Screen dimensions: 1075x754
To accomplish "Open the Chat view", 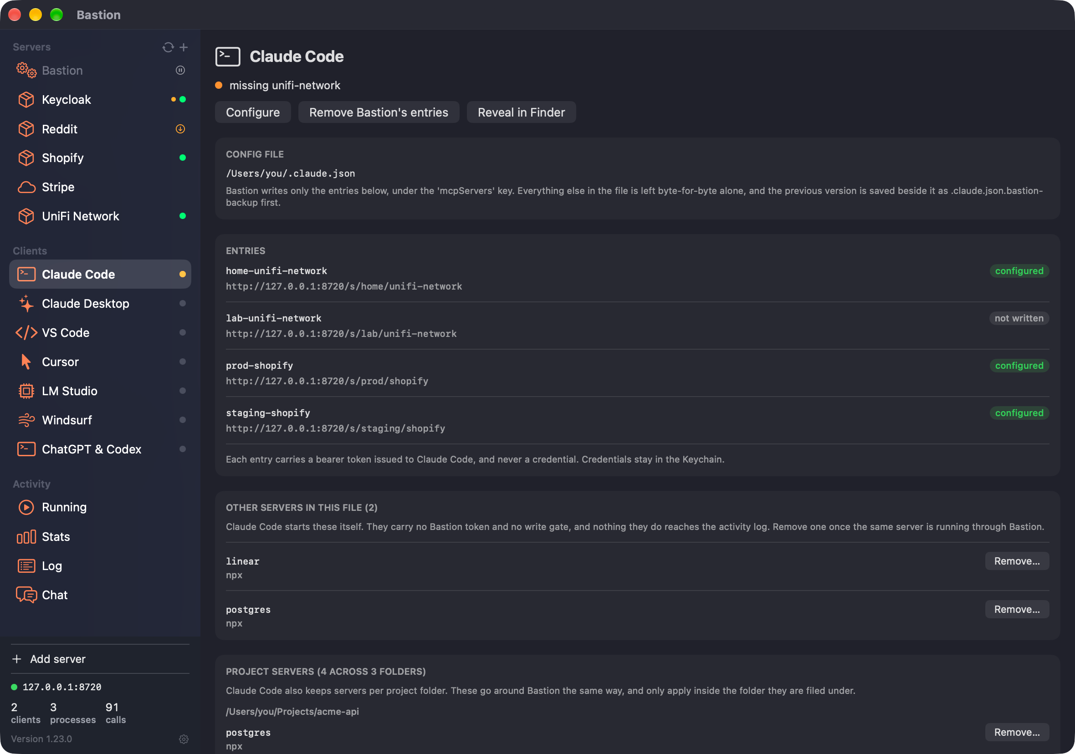I will [x=100, y=595].
